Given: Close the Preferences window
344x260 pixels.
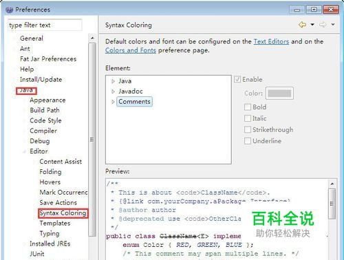Looking at the screenshot, I should 331,10.
